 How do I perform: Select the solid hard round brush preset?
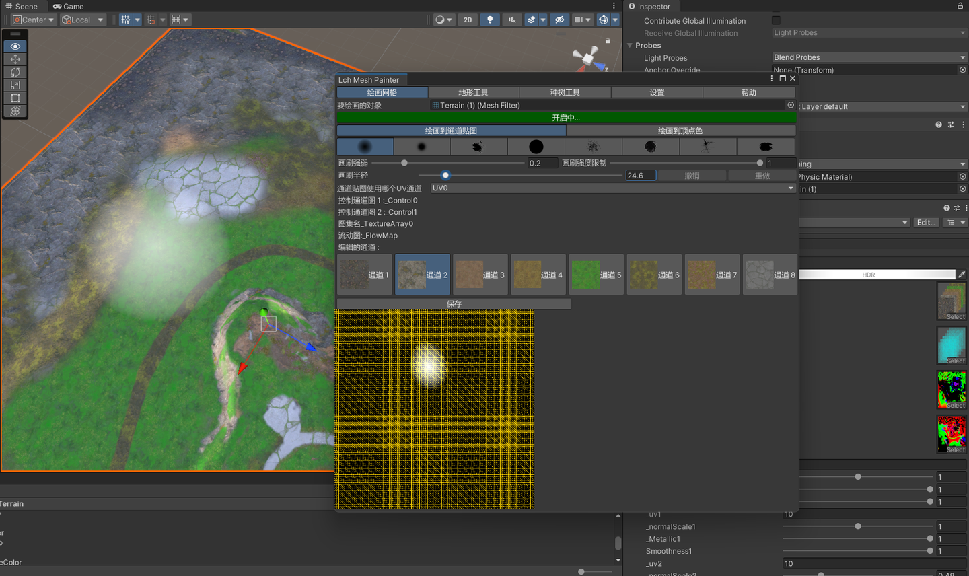tap(536, 147)
